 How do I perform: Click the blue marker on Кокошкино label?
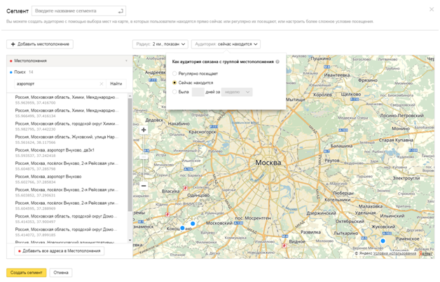[182, 228]
